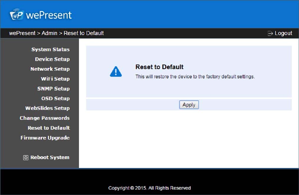Open Firmware Upgrade page

[45, 138]
